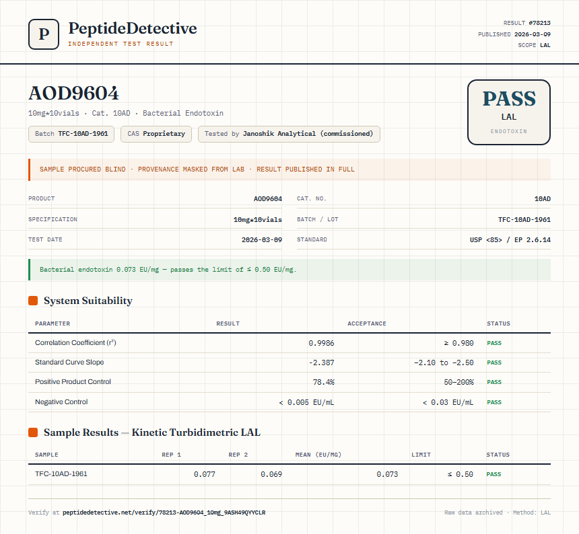
Task: Select the acceptance range 50–200%
Action: 458,382
